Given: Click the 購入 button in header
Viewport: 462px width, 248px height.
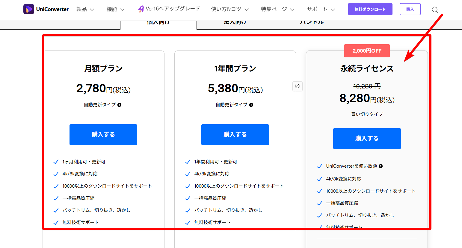Looking at the screenshot, I should click(410, 9).
